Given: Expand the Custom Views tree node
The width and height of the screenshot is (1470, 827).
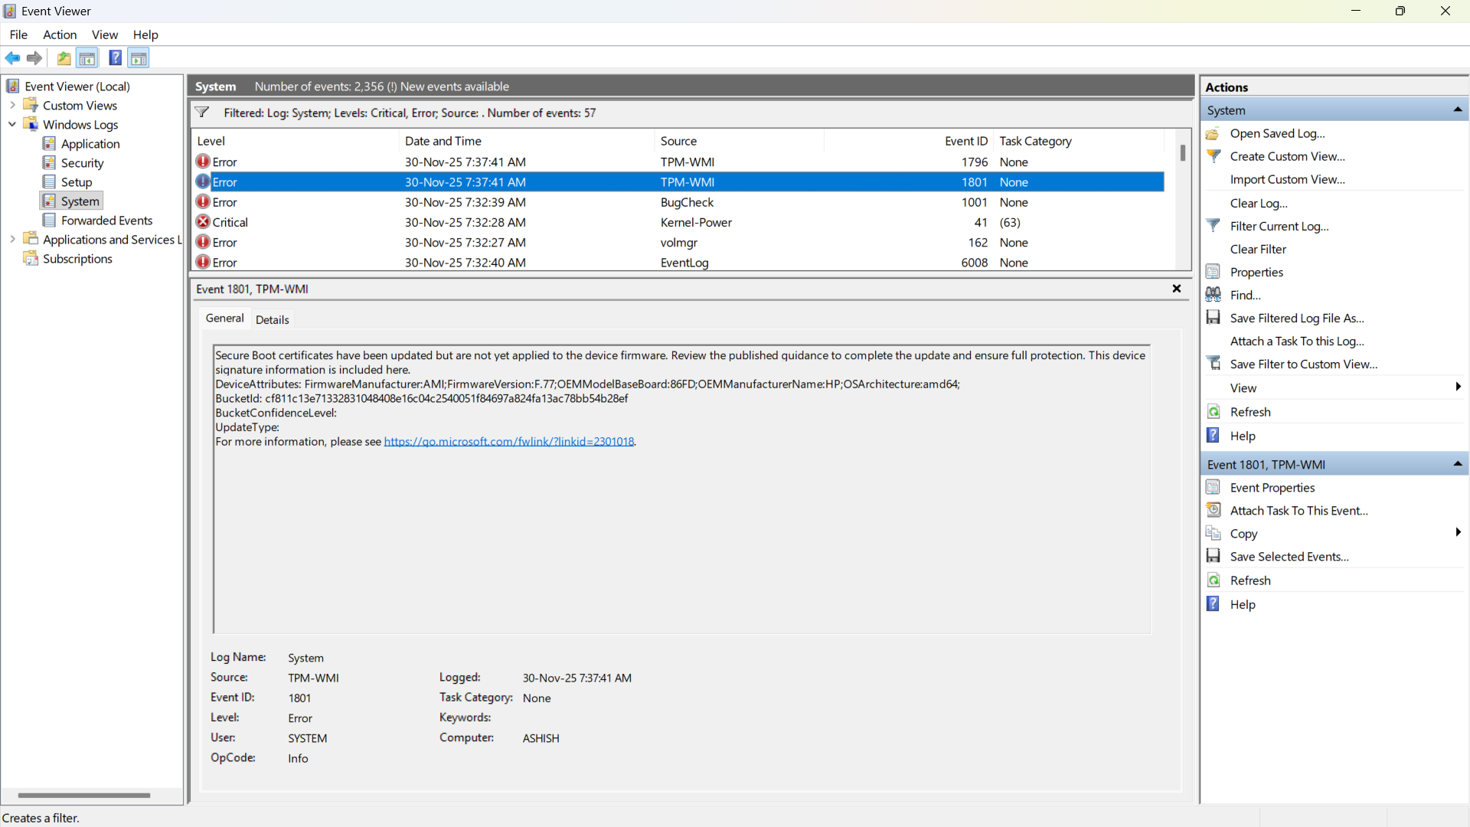Looking at the screenshot, I should pyautogui.click(x=12, y=106).
